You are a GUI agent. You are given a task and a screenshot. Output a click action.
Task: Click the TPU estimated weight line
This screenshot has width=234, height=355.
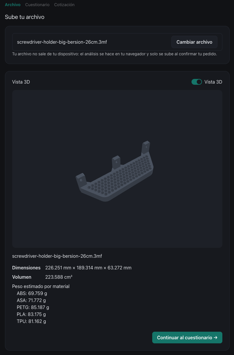(x=31, y=321)
